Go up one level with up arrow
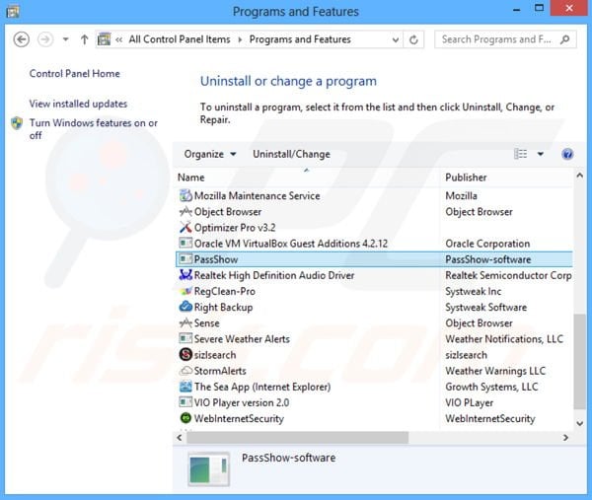 tap(84, 39)
